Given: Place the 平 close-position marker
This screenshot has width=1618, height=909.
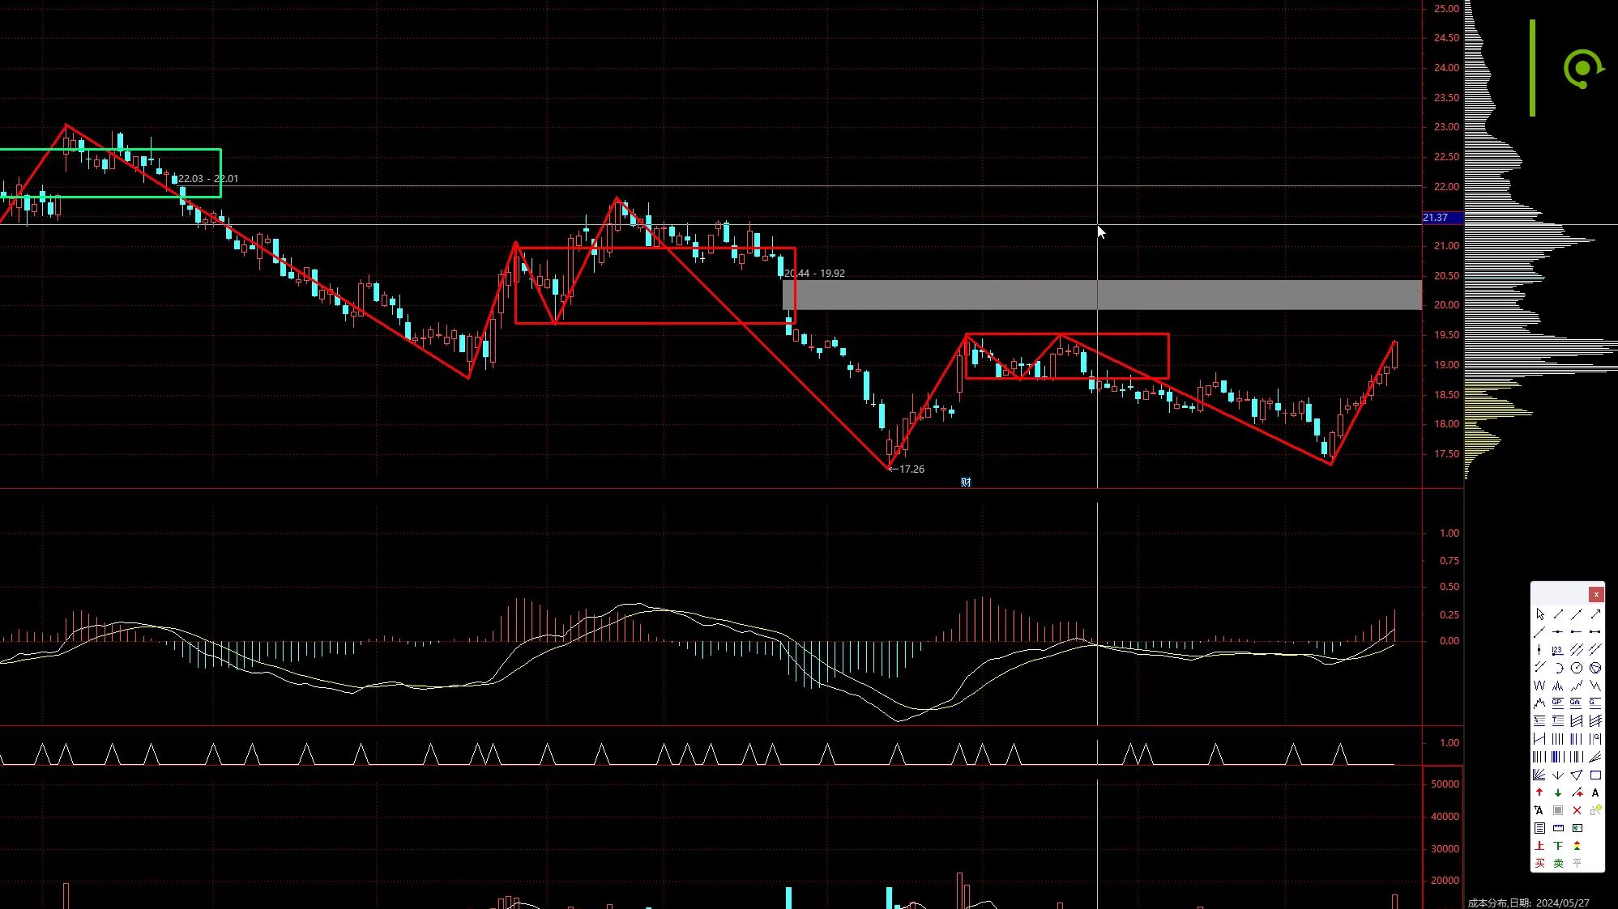Looking at the screenshot, I should (1577, 863).
